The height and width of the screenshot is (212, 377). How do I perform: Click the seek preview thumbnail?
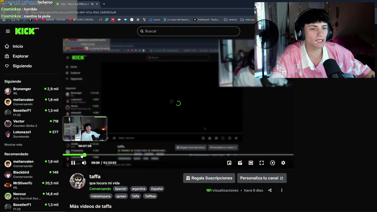click(85, 129)
